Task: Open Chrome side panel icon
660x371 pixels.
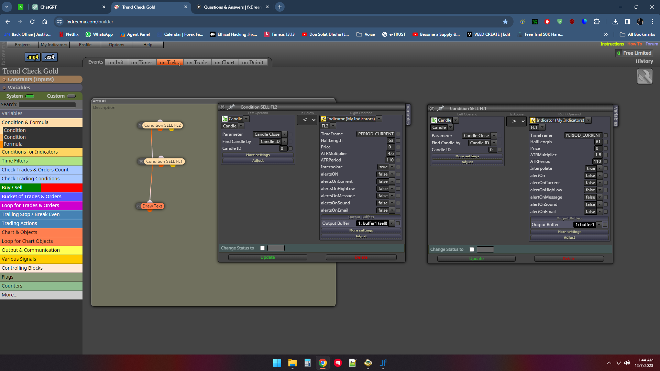Action: click(628, 22)
